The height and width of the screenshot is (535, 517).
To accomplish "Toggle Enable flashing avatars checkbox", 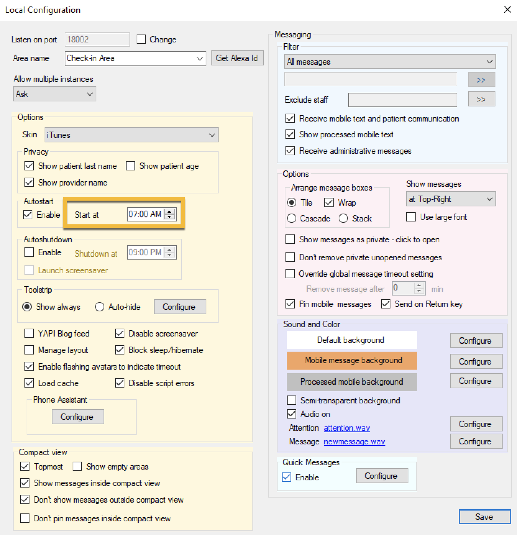I will [29, 366].
